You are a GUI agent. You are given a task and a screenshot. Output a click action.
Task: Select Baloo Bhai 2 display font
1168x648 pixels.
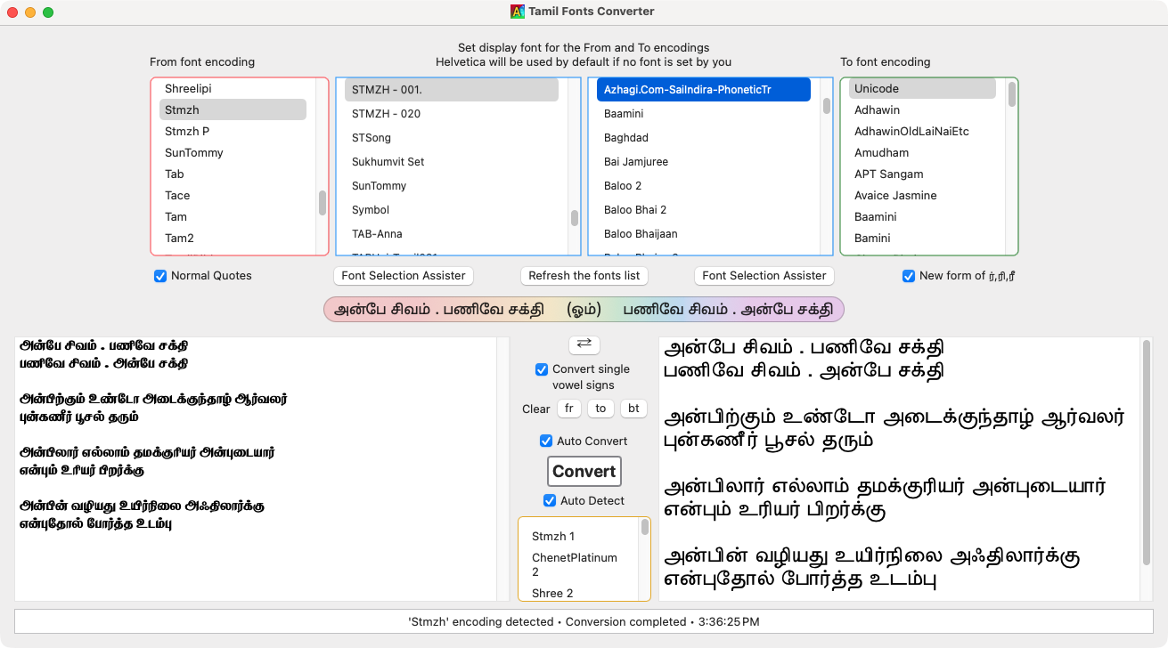click(x=704, y=210)
